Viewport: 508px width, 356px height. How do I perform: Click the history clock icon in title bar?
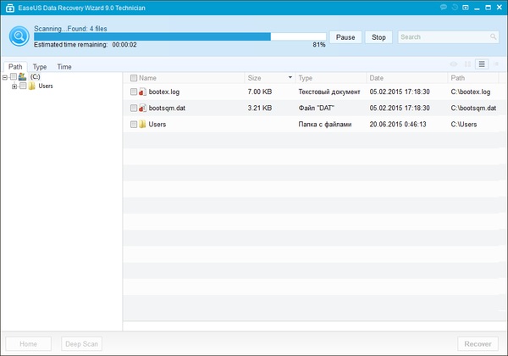(x=455, y=7)
